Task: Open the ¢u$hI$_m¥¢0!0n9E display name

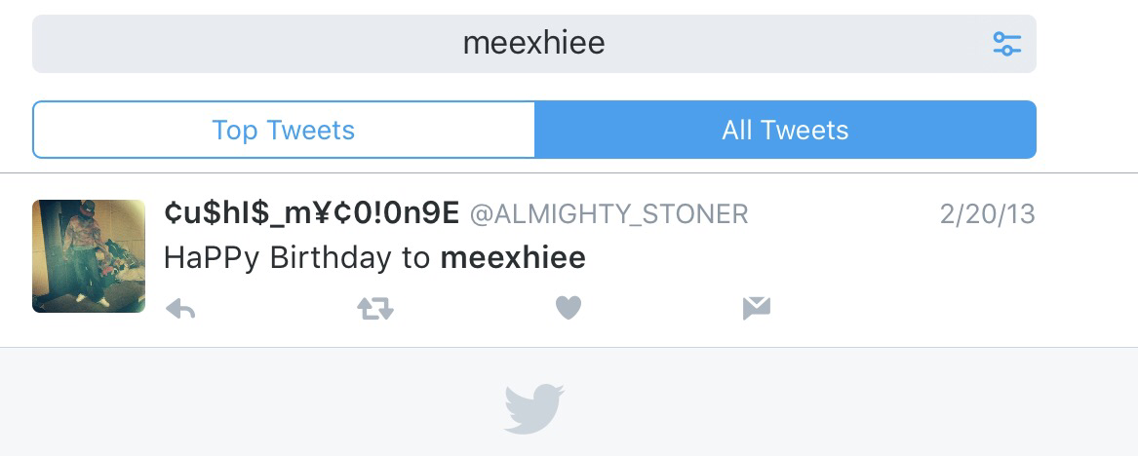Action: [311, 214]
